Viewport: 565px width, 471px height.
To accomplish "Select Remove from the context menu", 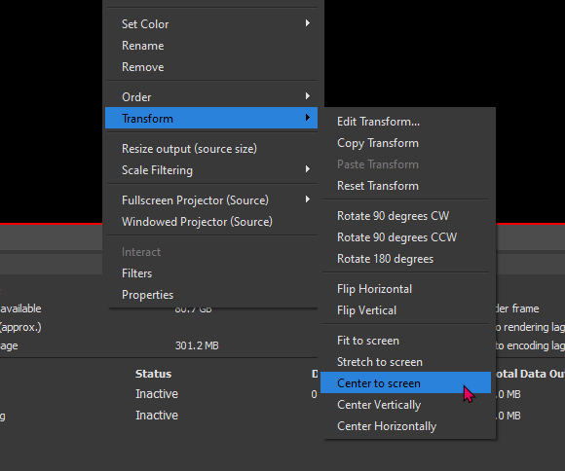I will coord(211,67).
